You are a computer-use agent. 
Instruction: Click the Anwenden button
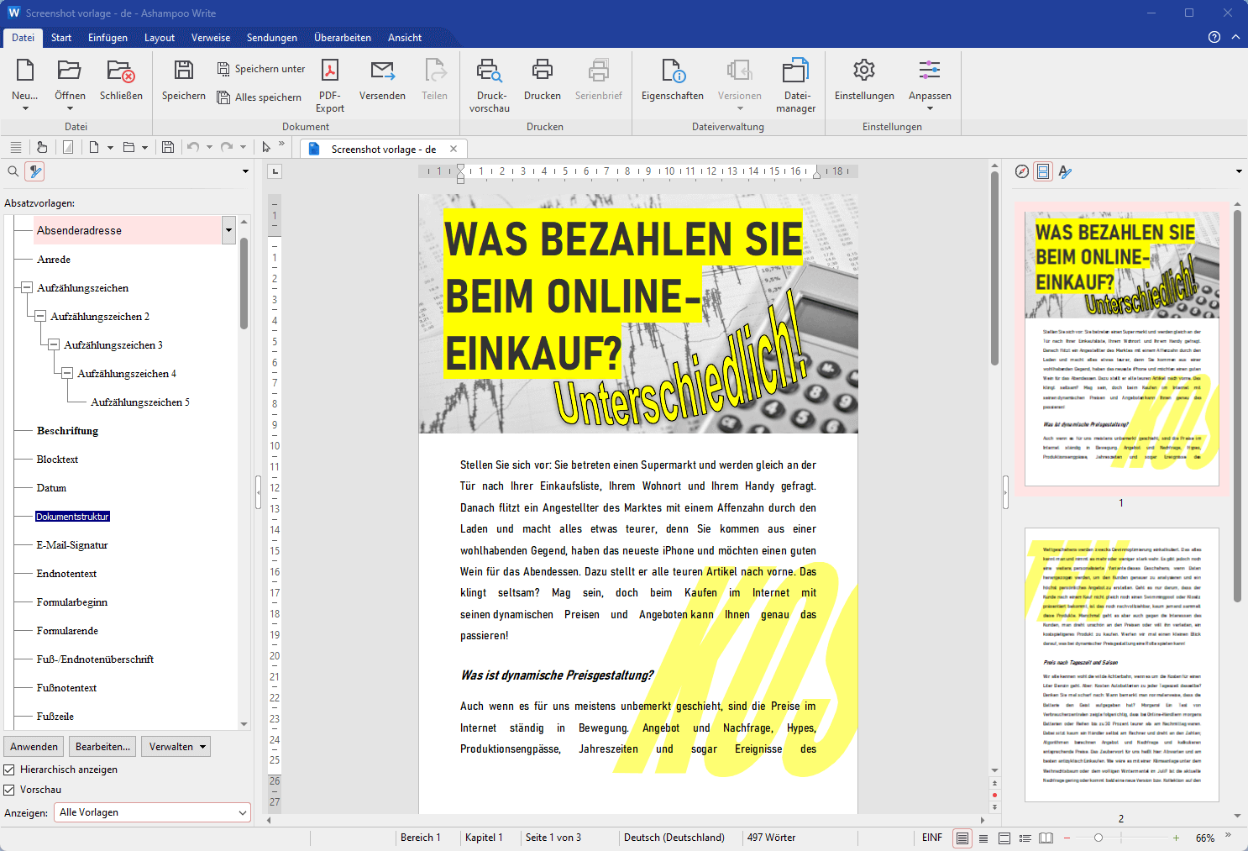point(34,746)
